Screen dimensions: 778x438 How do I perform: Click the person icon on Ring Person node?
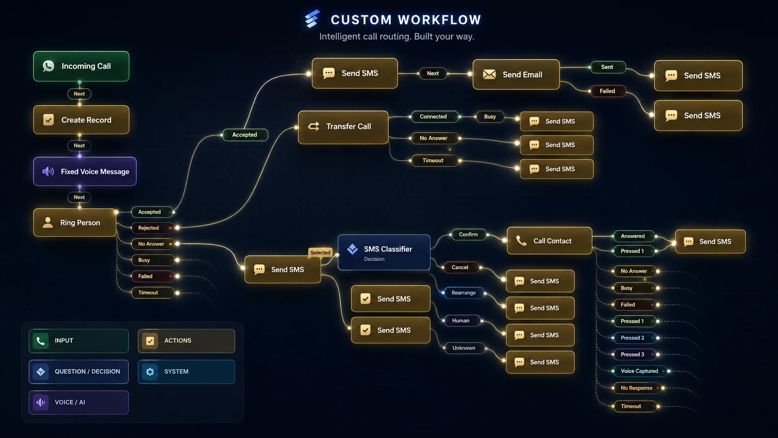click(47, 222)
